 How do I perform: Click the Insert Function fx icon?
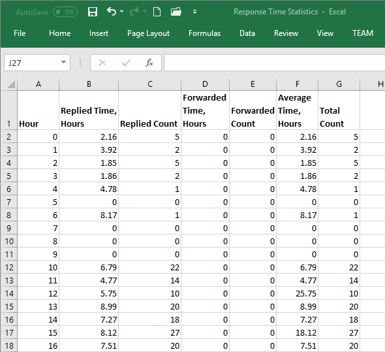coord(149,63)
